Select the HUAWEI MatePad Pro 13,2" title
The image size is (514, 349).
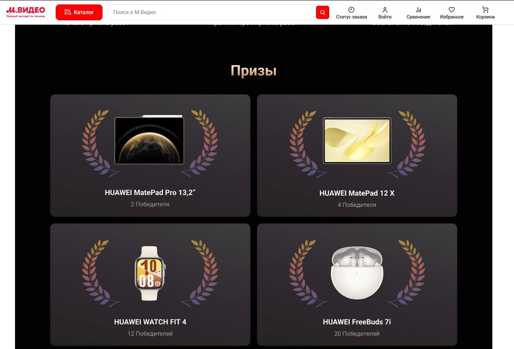[150, 193]
